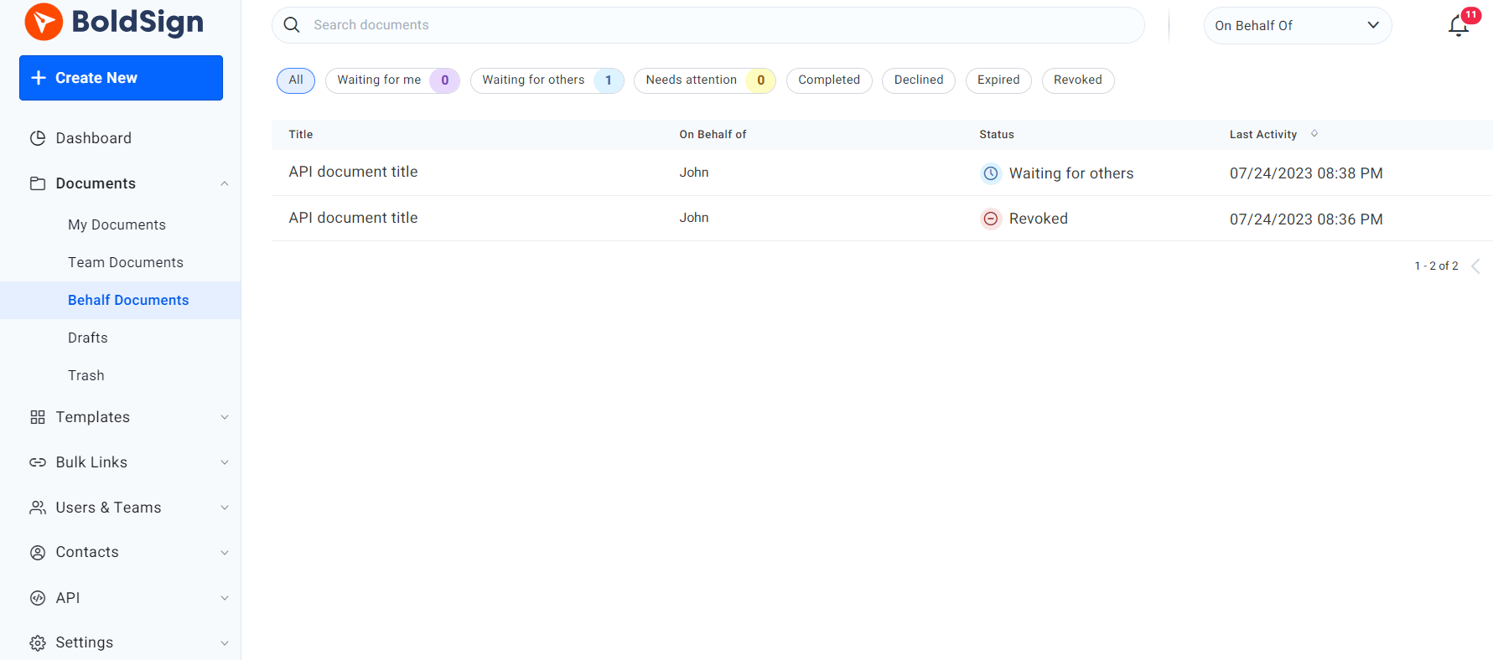This screenshot has width=1493, height=660.
Task: Open the Waiting for others document row
Action: 882,173
